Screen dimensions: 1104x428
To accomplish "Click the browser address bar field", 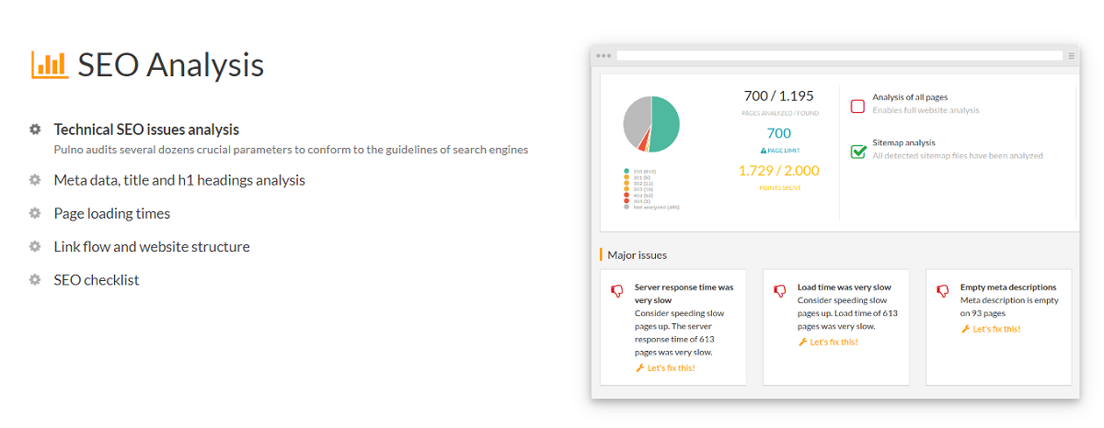I will coord(837,56).
